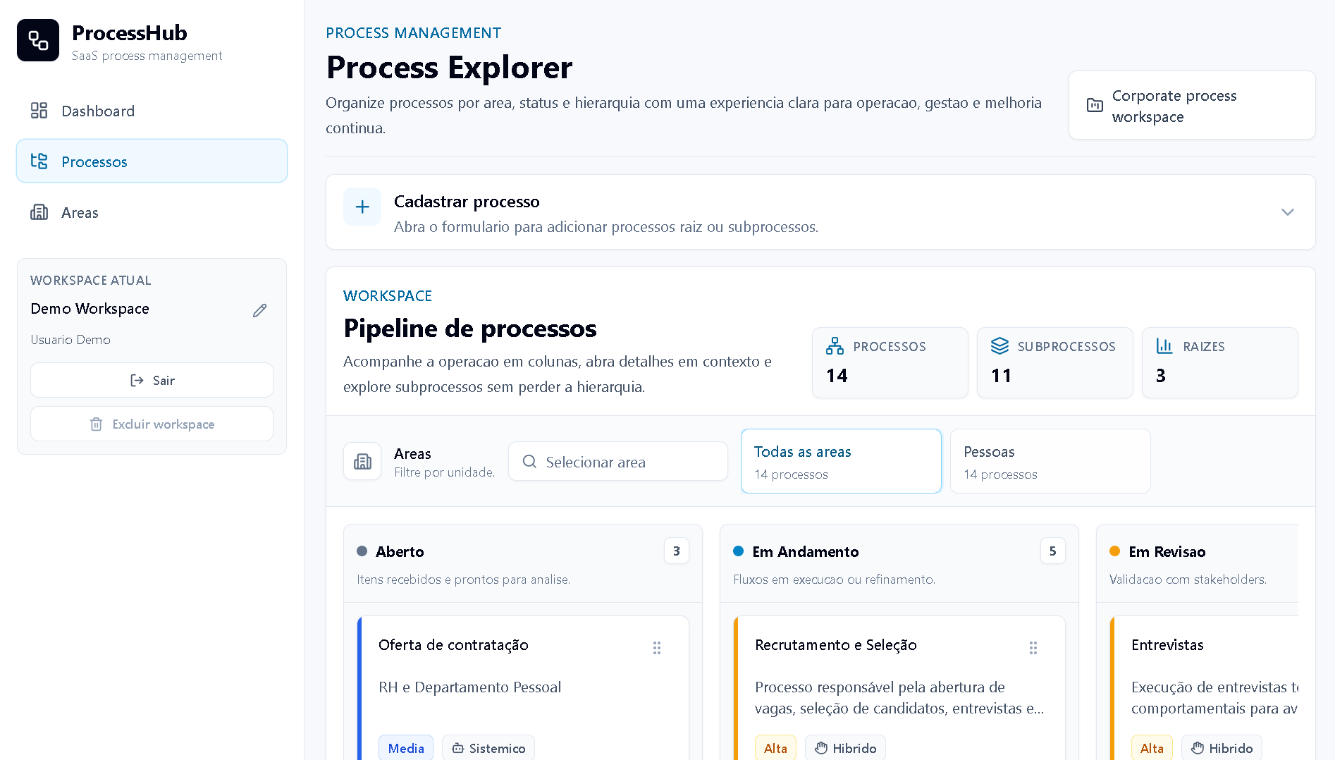Click the plus icon for Cadastrar processo
This screenshot has height=760, width=1335.
click(x=362, y=207)
